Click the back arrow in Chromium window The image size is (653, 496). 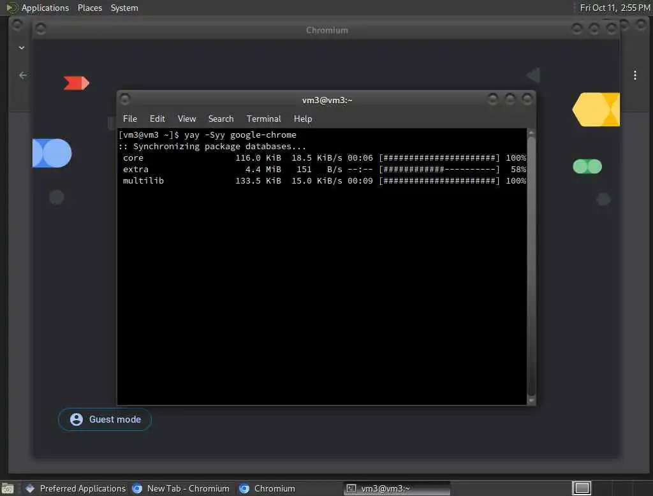(23, 75)
